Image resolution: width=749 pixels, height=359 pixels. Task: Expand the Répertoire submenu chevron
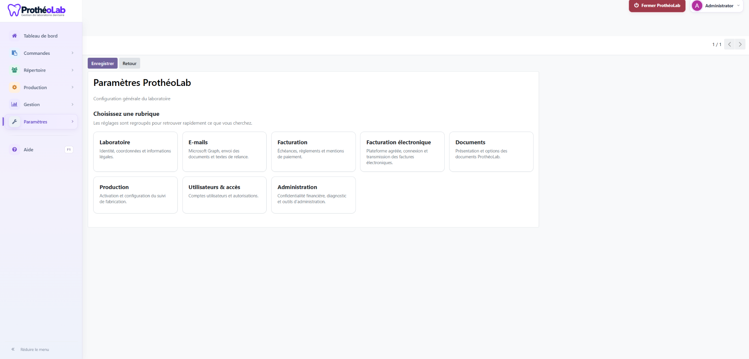point(72,70)
